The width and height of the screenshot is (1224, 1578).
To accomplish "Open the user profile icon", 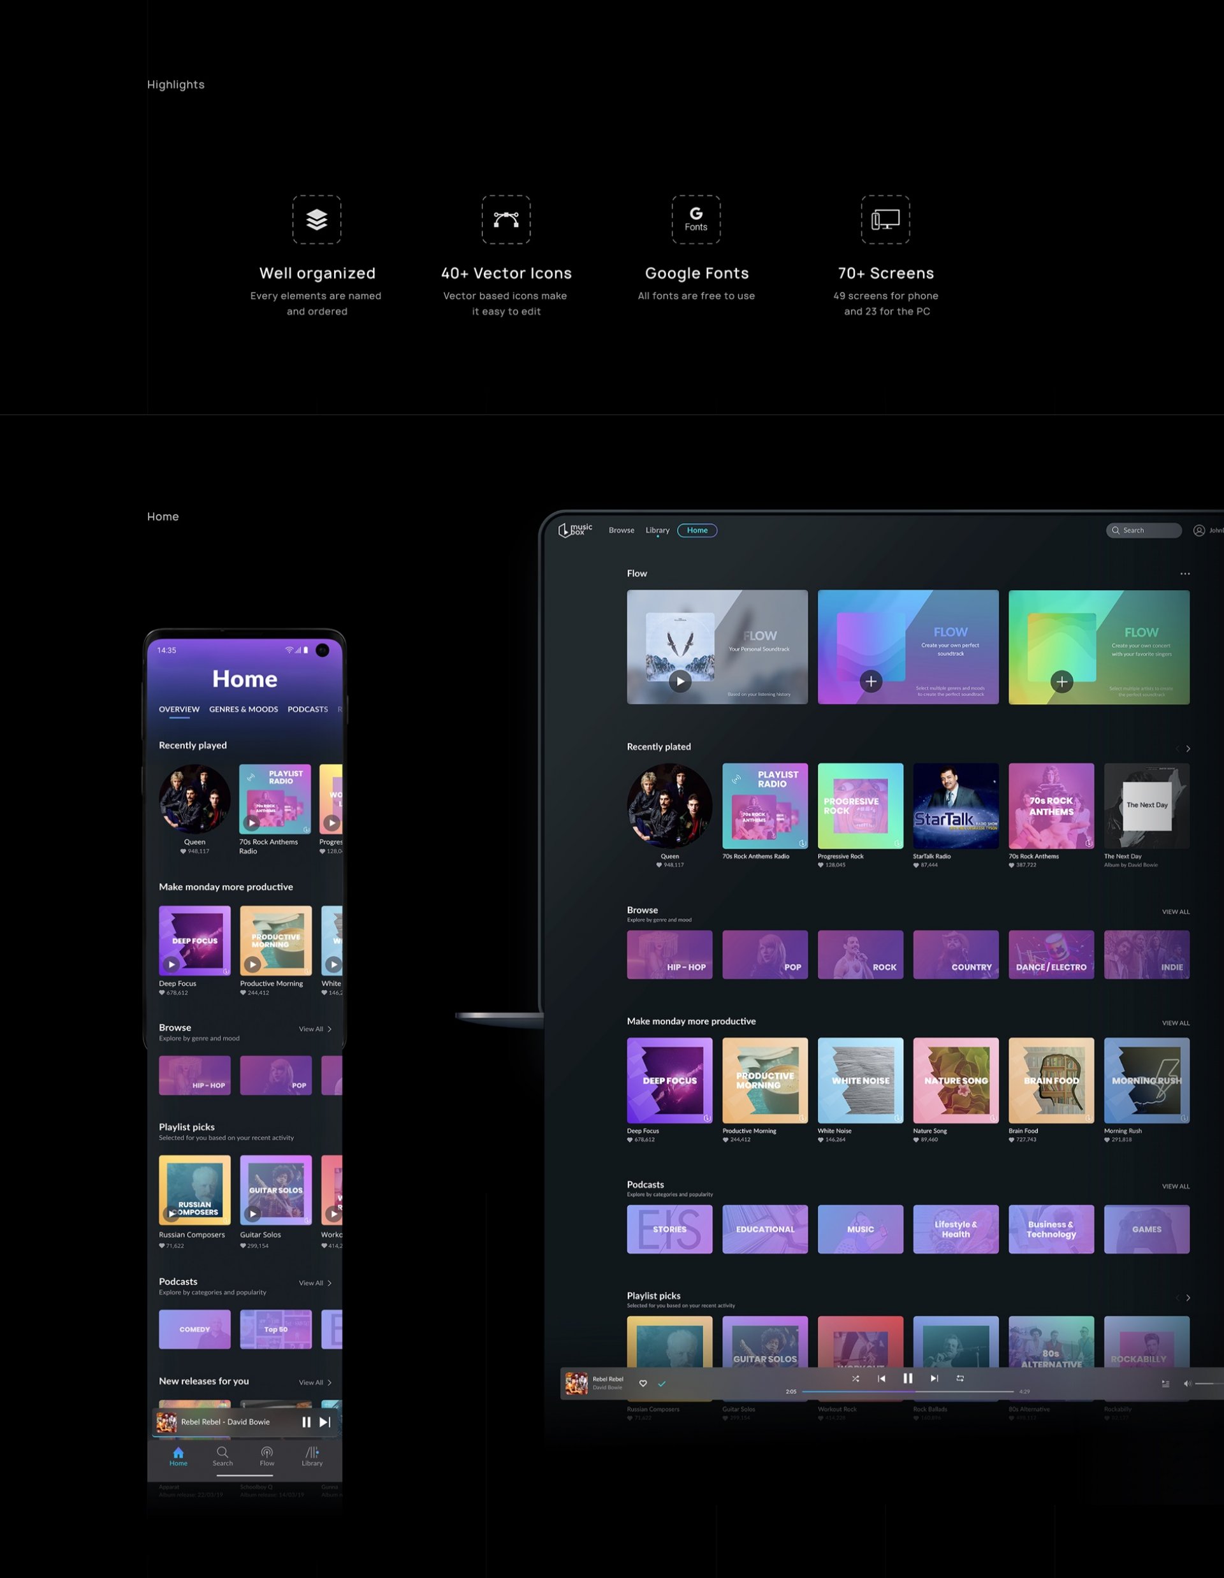I will click(1198, 530).
